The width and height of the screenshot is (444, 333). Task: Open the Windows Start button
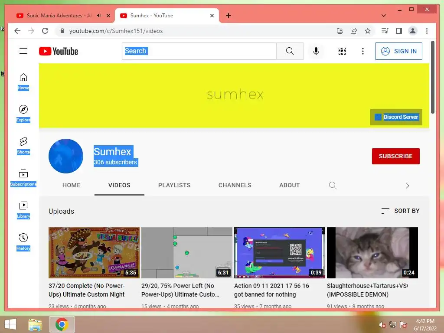pyautogui.click(x=10, y=324)
